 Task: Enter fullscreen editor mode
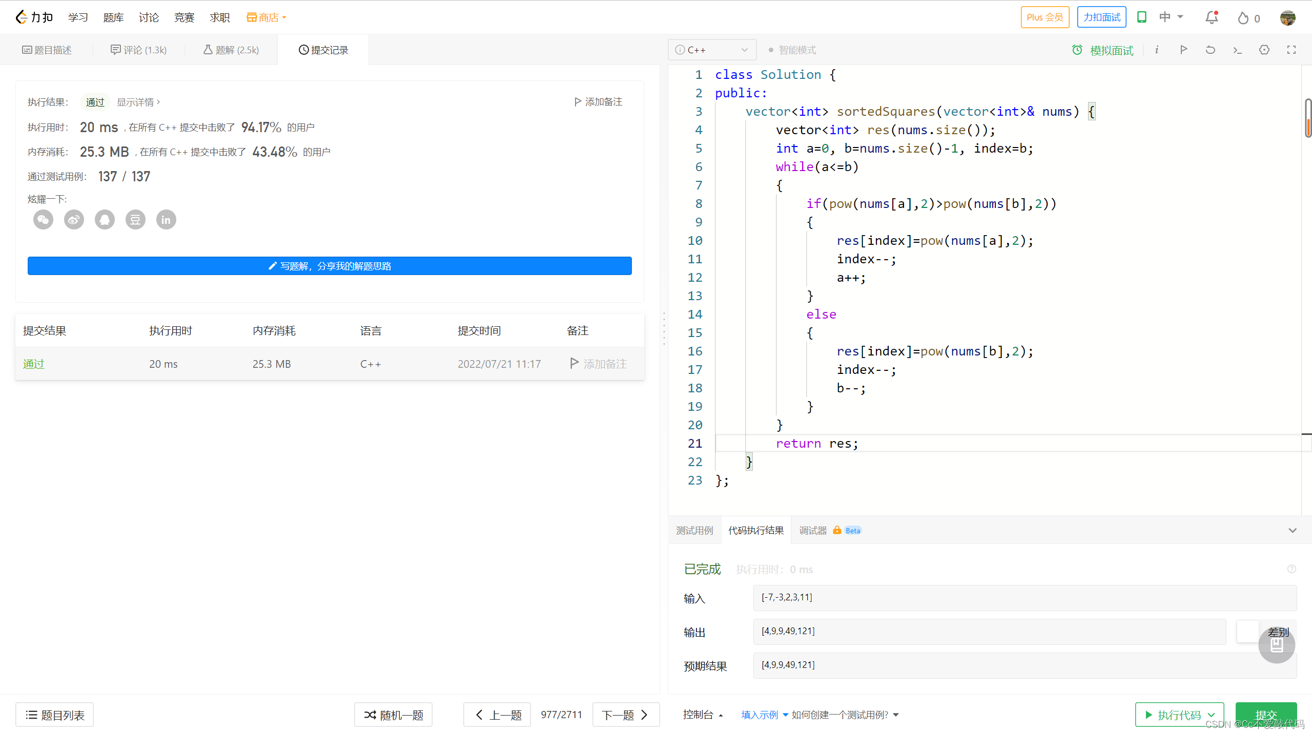(x=1291, y=50)
